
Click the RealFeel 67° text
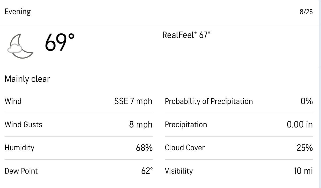pos(186,35)
